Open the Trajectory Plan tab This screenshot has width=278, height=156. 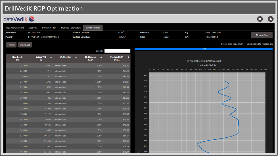(49, 28)
